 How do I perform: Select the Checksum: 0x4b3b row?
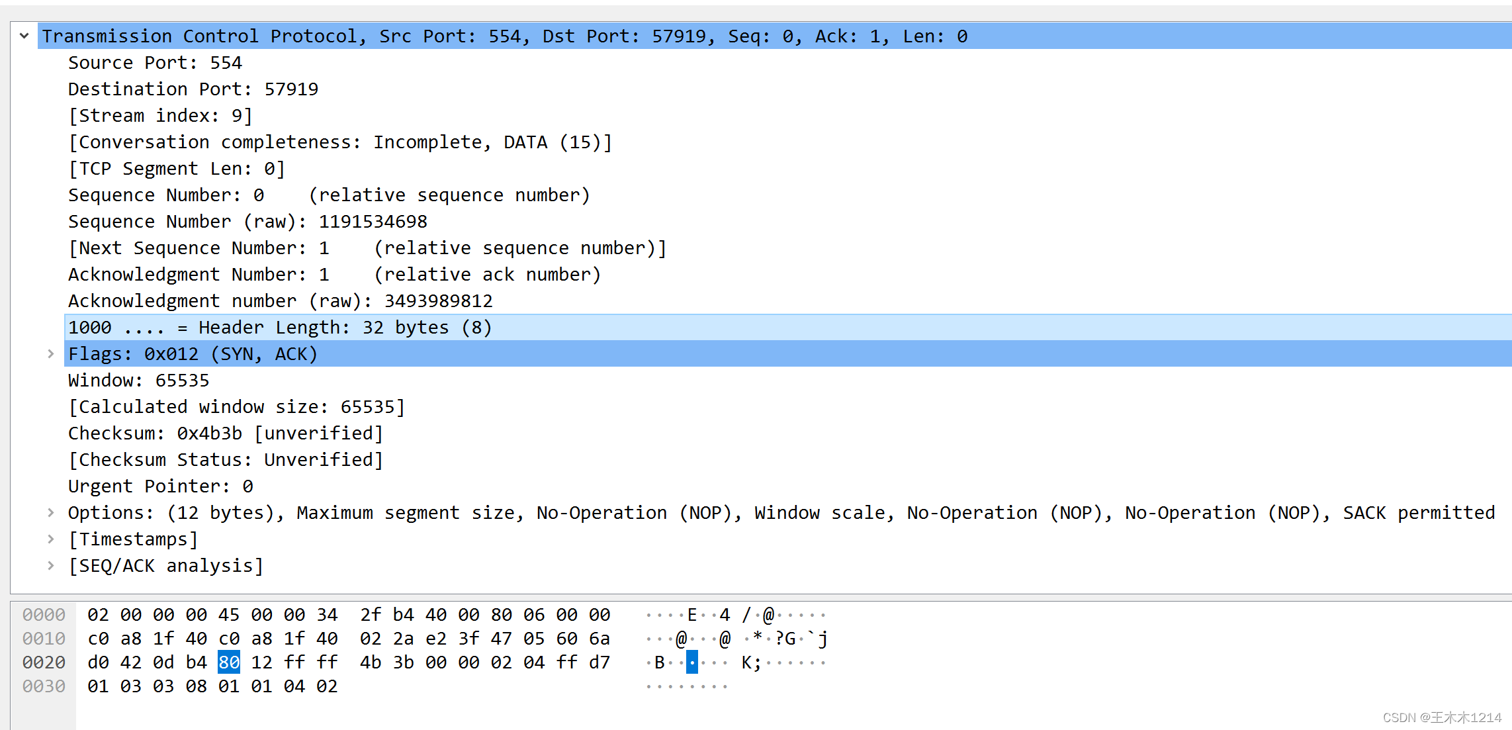(x=225, y=433)
